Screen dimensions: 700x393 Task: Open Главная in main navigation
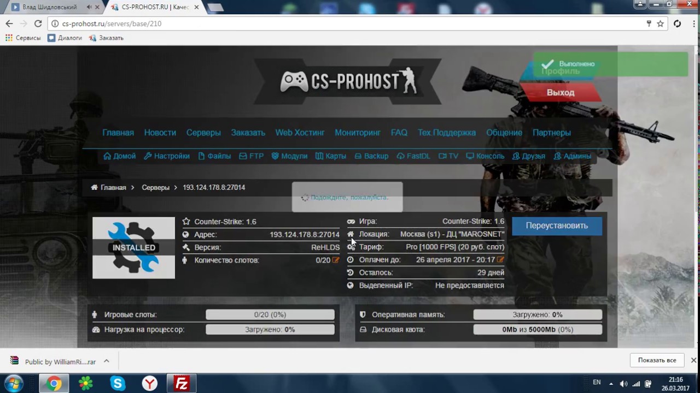point(118,133)
